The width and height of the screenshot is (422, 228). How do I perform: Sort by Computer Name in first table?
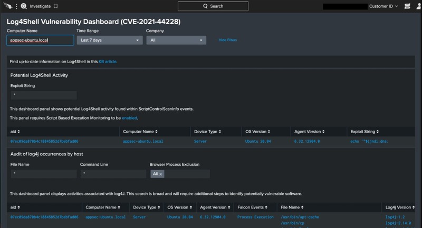tap(140, 131)
